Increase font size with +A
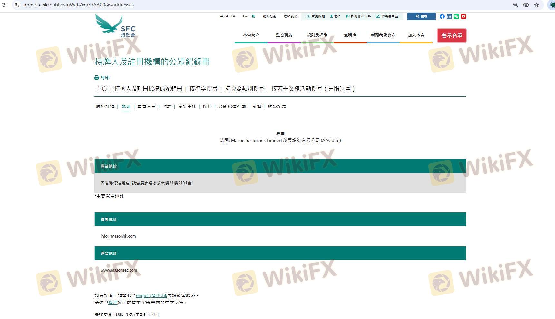The image size is (555, 319). pyautogui.click(x=233, y=16)
